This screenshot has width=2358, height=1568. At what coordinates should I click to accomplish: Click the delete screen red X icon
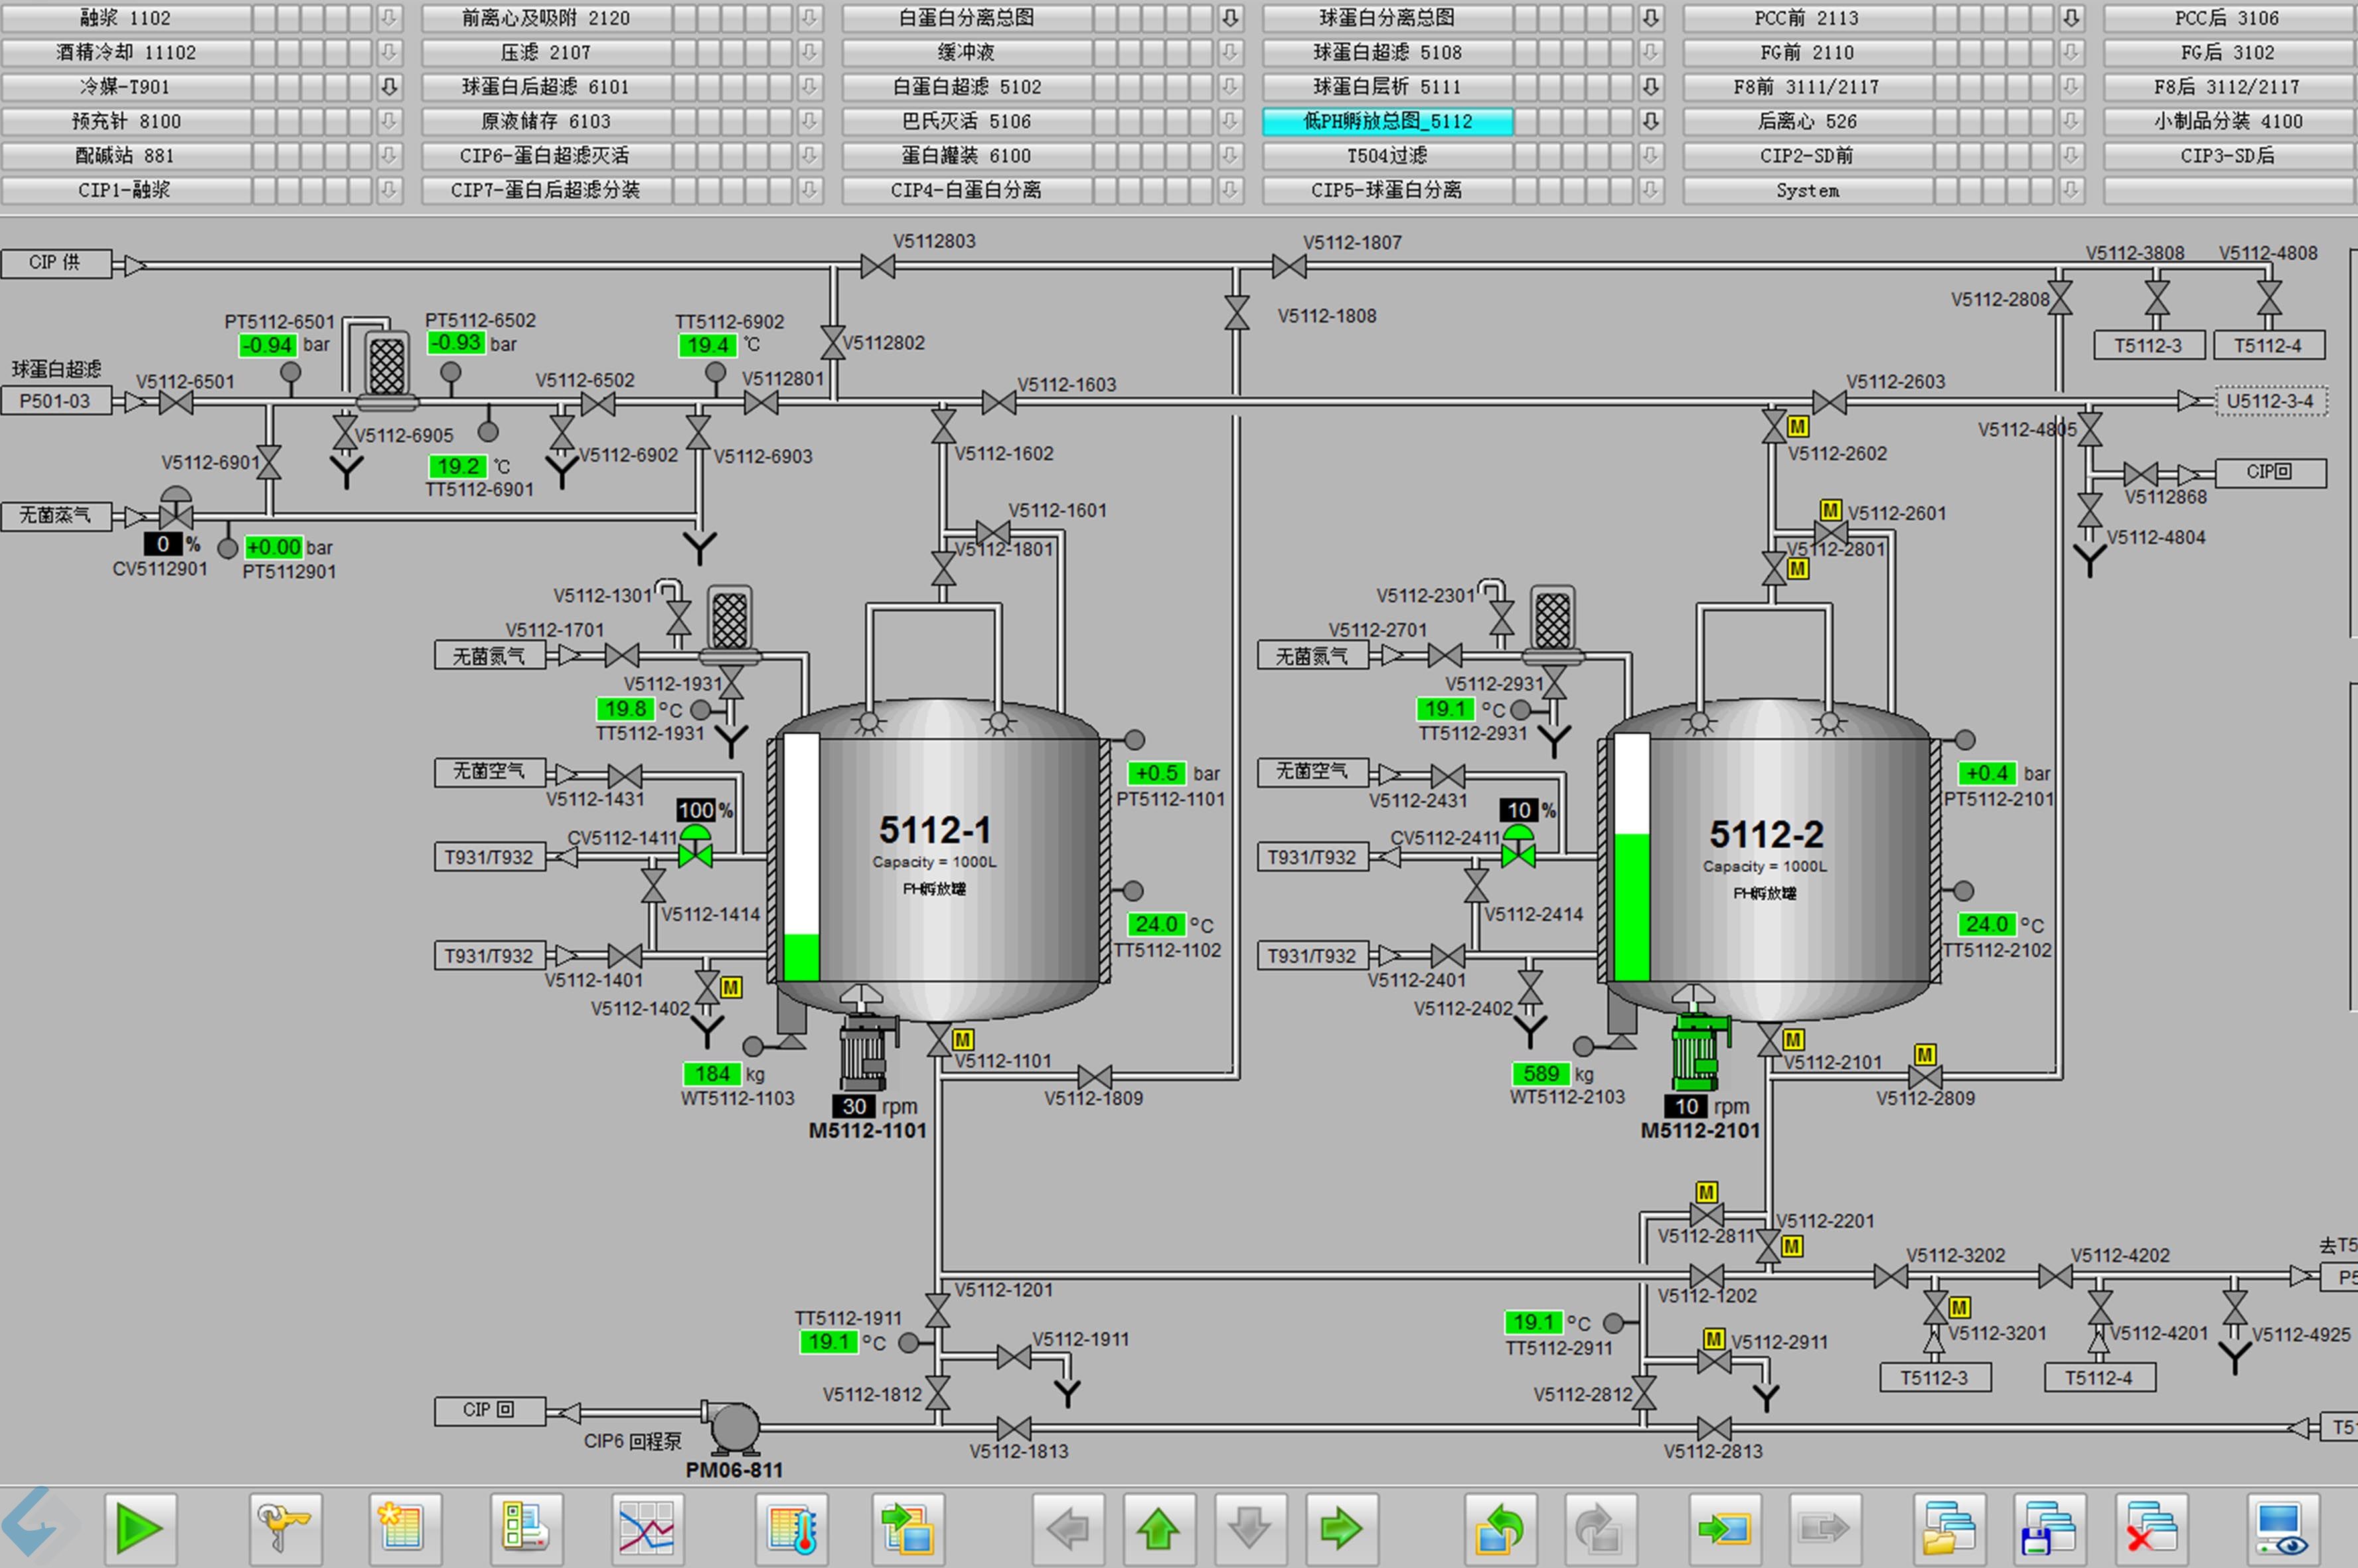[x=2150, y=1528]
